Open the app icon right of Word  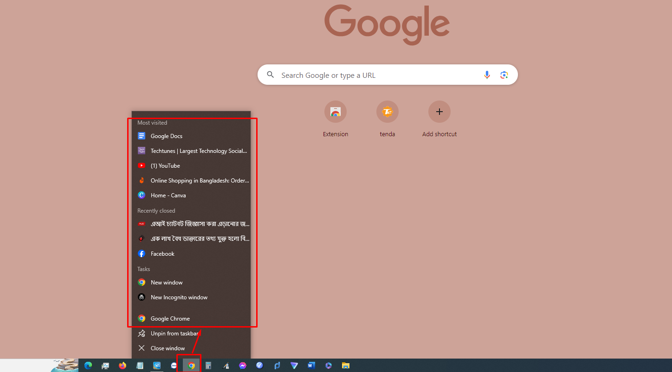(x=329, y=366)
